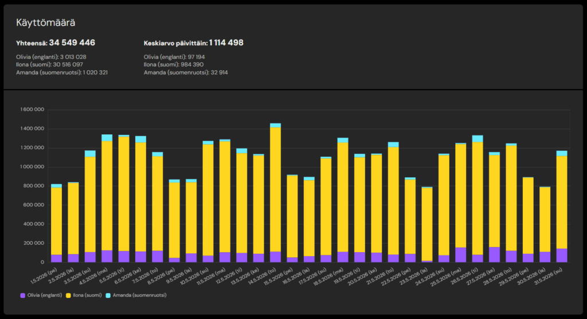Click the Käyttömäärä heading
Viewport: 587px width, 319px height.
click(46, 23)
